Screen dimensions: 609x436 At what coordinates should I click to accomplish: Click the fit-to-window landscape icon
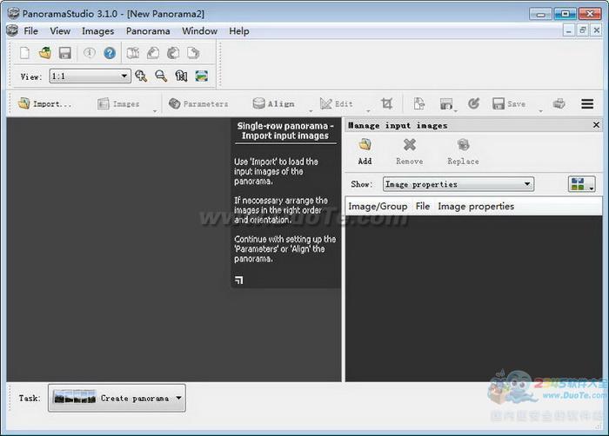pyautogui.click(x=201, y=76)
